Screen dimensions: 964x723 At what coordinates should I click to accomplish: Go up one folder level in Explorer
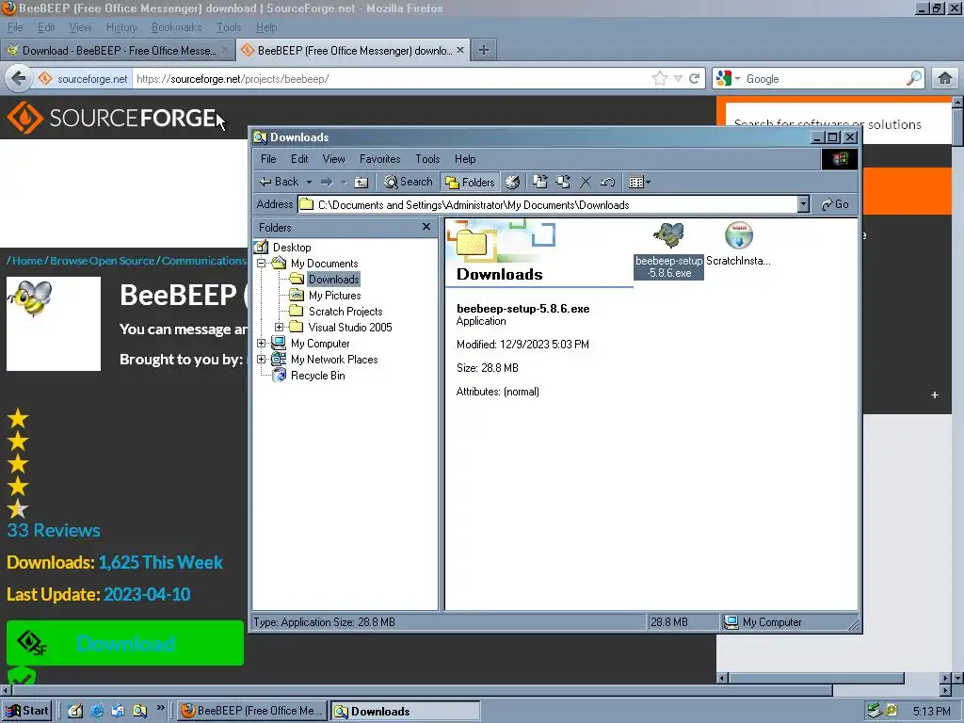pos(361,182)
